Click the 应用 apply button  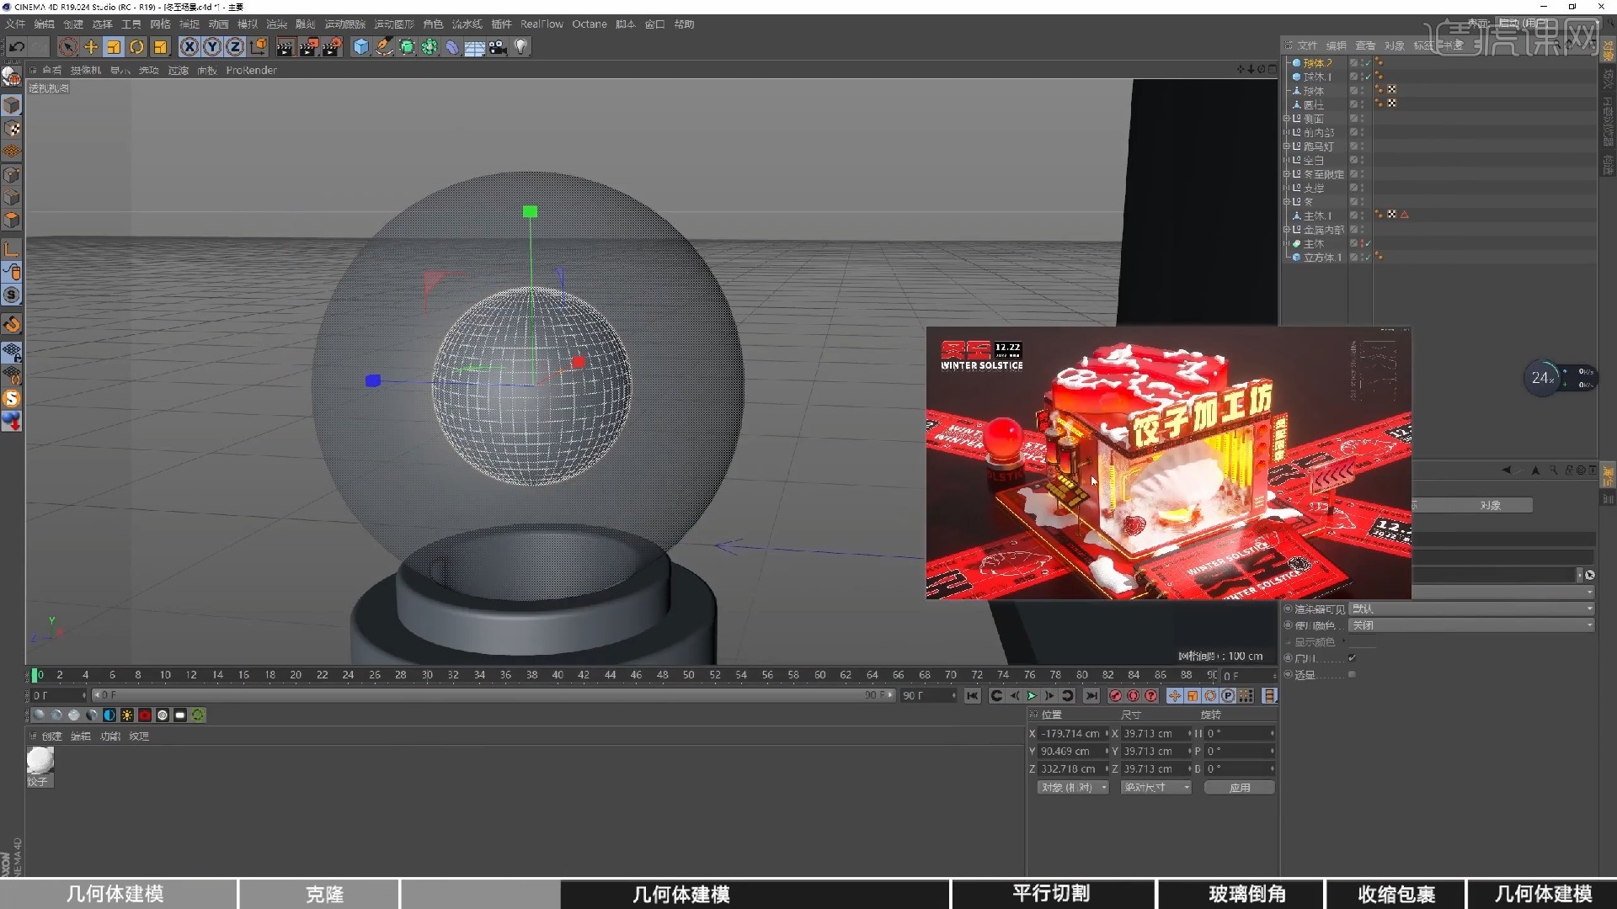pos(1239,788)
